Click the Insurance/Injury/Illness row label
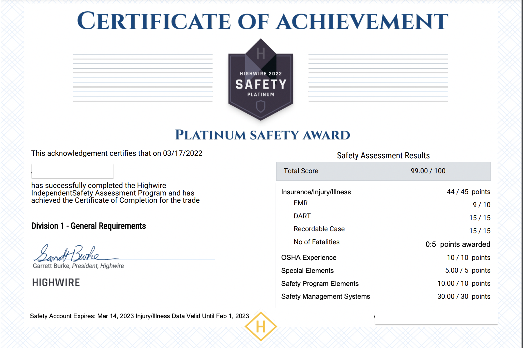Viewport: 523px width, 348px height. coord(316,192)
